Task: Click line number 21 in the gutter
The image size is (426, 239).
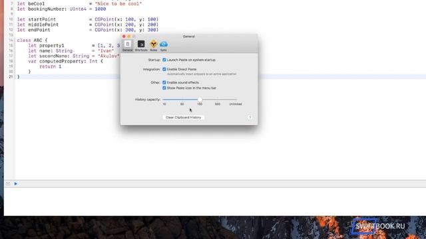Action: [11, 77]
